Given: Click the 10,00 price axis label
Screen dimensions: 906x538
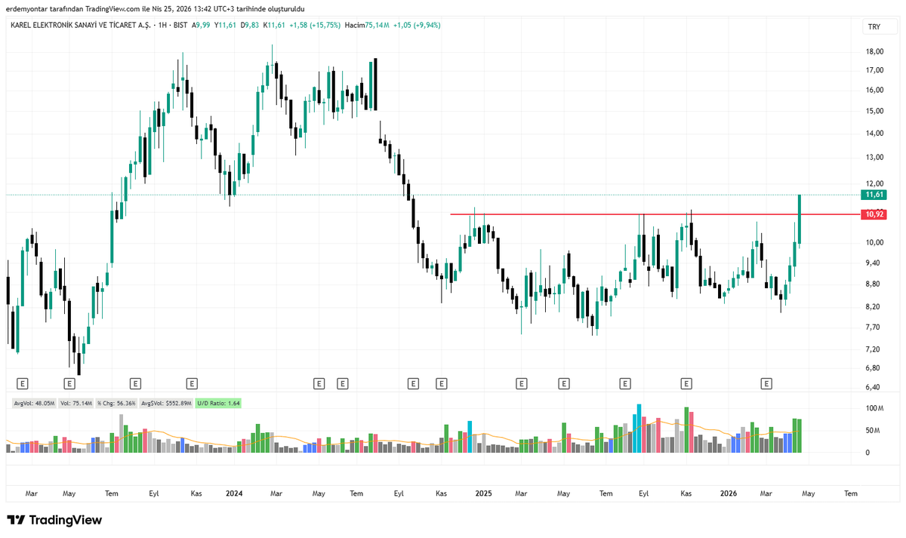Looking at the screenshot, I should tap(875, 242).
